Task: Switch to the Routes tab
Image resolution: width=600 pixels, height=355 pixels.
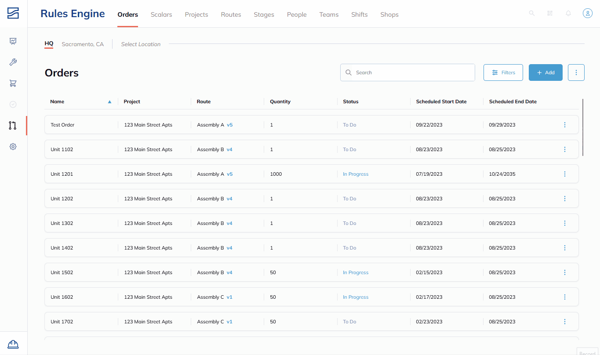Action: pyautogui.click(x=231, y=14)
